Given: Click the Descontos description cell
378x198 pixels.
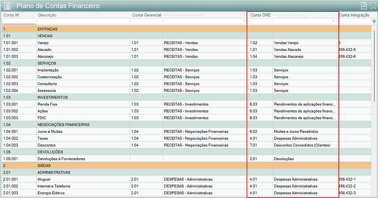Looking at the screenshot, I should 83,145.
